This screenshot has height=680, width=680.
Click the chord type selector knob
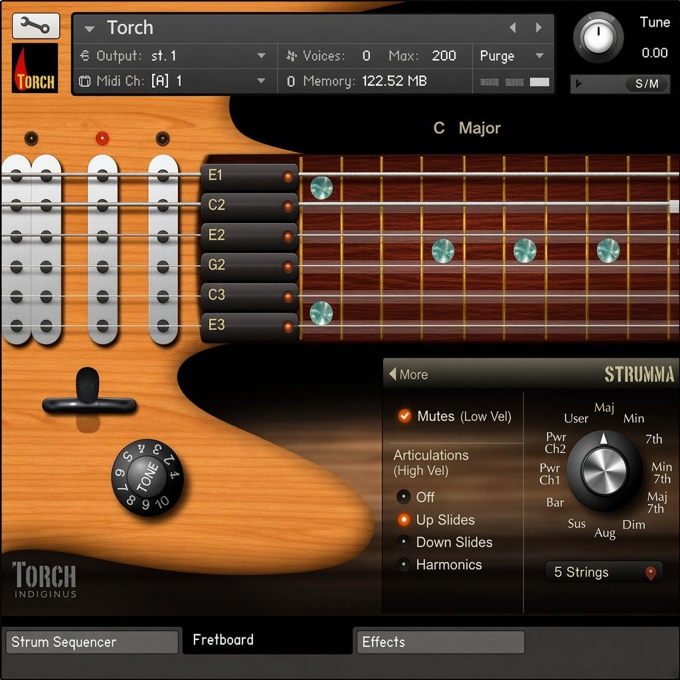pos(604,471)
